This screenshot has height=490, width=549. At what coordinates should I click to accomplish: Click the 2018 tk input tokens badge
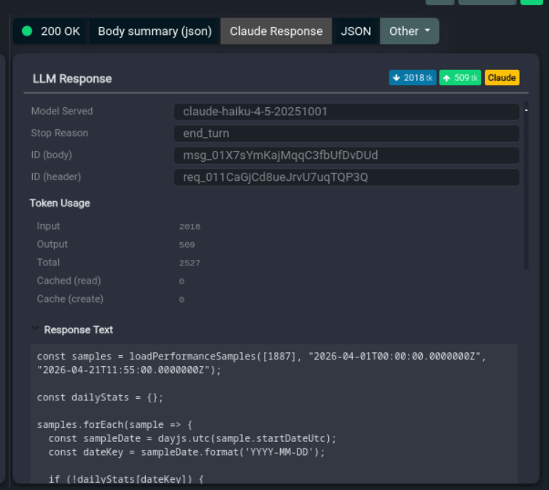click(413, 78)
